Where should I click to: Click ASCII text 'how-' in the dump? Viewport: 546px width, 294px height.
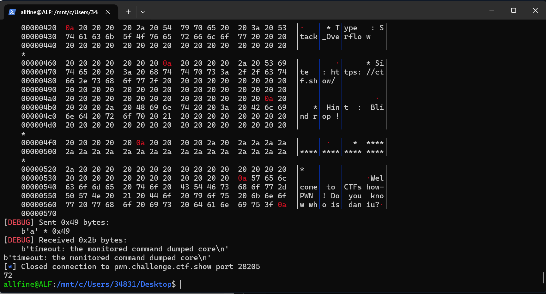[375, 187]
